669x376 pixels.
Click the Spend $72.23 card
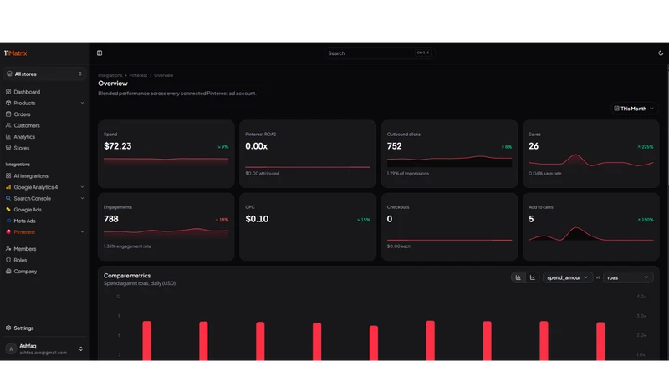click(166, 154)
